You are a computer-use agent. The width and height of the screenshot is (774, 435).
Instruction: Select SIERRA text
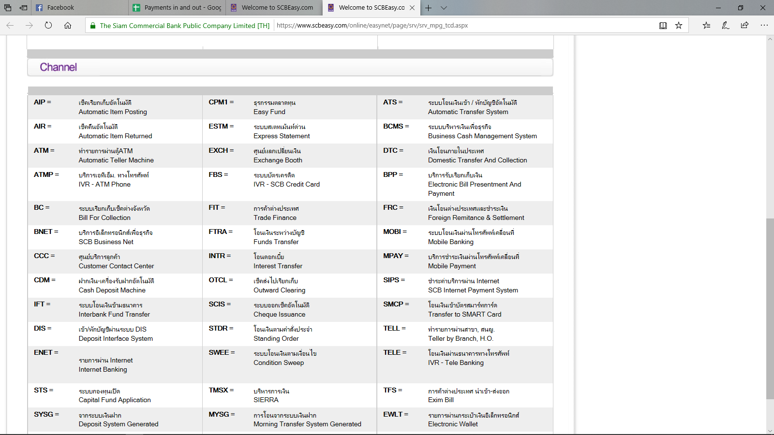(x=266, y=400)
